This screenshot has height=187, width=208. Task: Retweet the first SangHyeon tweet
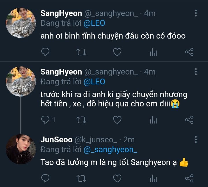tap(81, 52)
